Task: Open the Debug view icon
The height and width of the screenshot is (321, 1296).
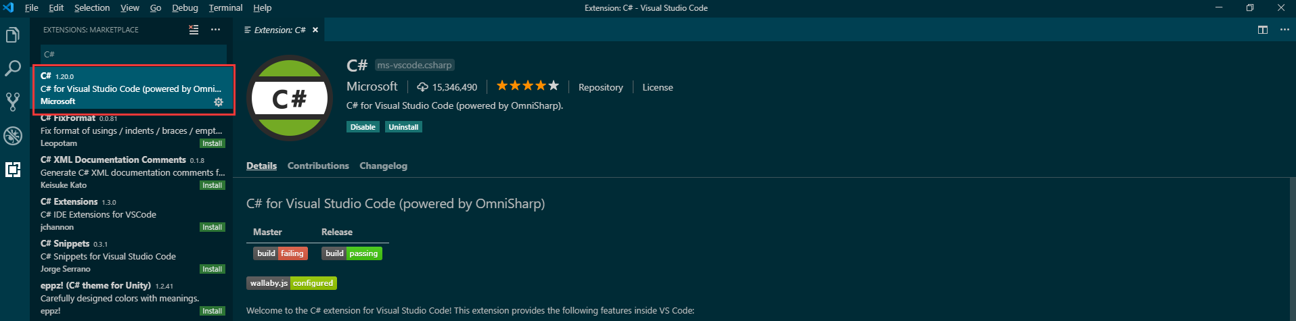Action: (x=12, y=135)
